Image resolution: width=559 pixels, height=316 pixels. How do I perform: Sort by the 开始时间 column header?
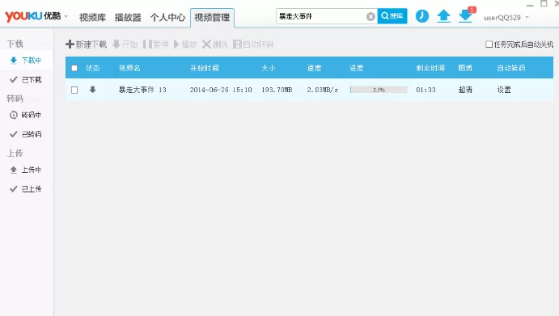[x=205, y=68]
